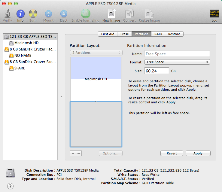
Task: Click the sidebar splitter handle
Action: point(61,97)
